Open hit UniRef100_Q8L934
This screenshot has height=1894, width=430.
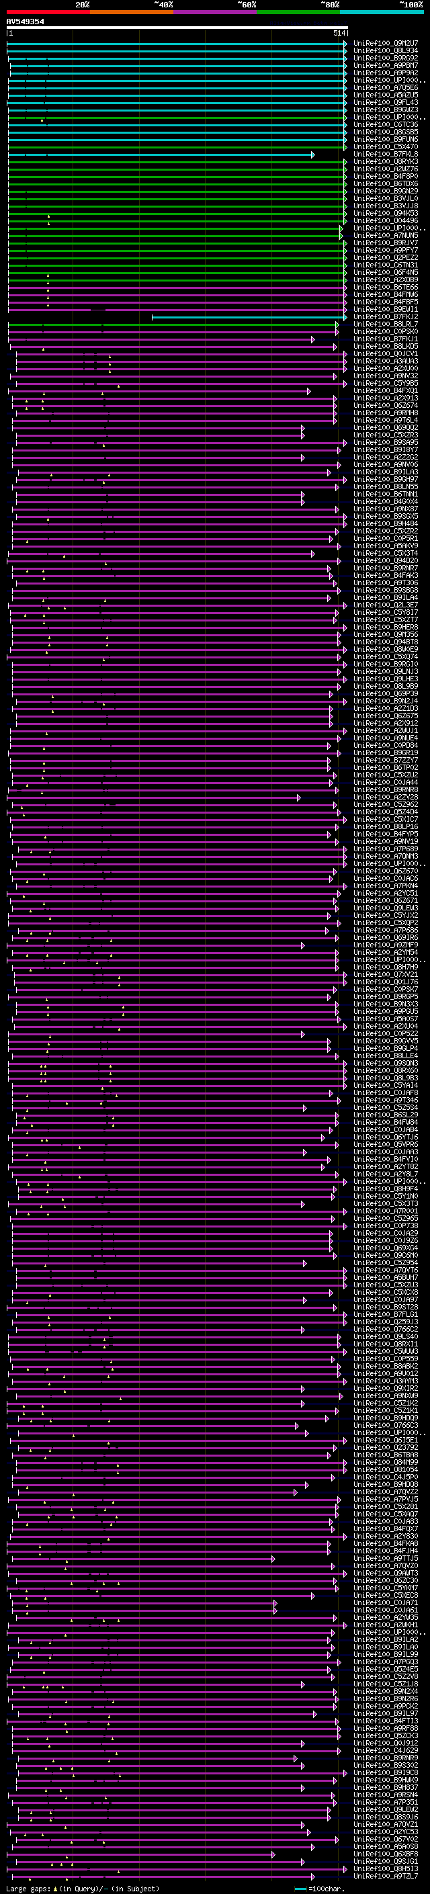pos(385,51)
